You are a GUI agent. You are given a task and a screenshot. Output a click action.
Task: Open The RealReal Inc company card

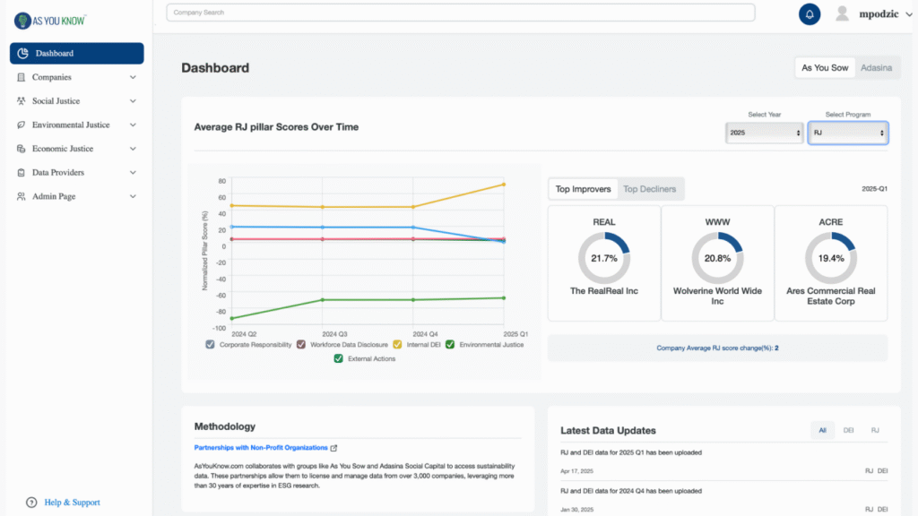pyautogui.click(x=603, y=262)
